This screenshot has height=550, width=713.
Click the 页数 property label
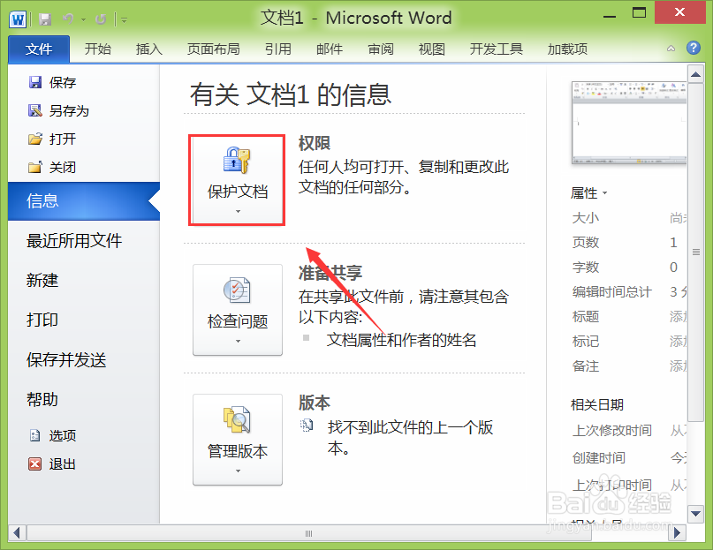[x=586, y=242]
